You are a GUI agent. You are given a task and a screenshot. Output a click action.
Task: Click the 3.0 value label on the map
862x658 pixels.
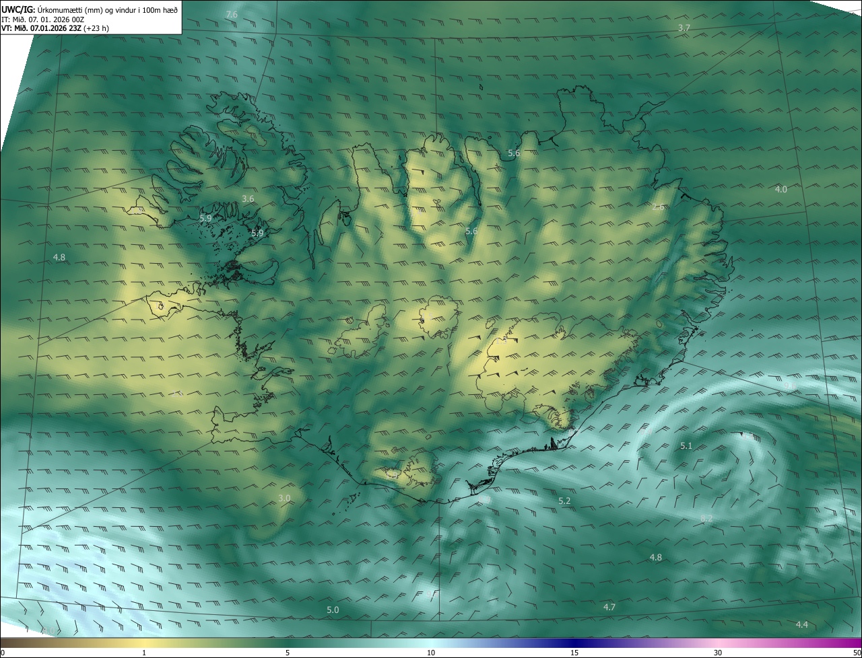(x=284, y=499)
